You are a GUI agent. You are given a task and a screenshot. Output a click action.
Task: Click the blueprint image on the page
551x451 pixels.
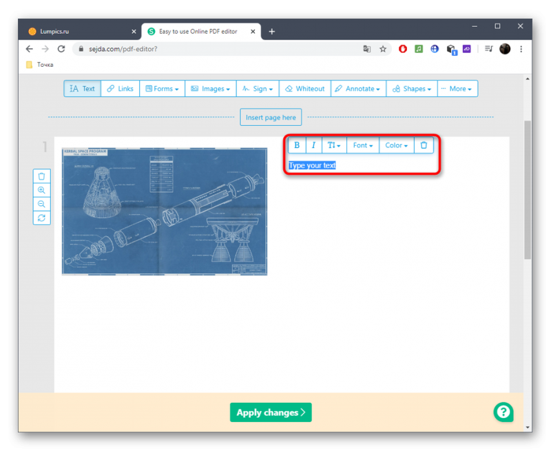[x=165, y=211]
